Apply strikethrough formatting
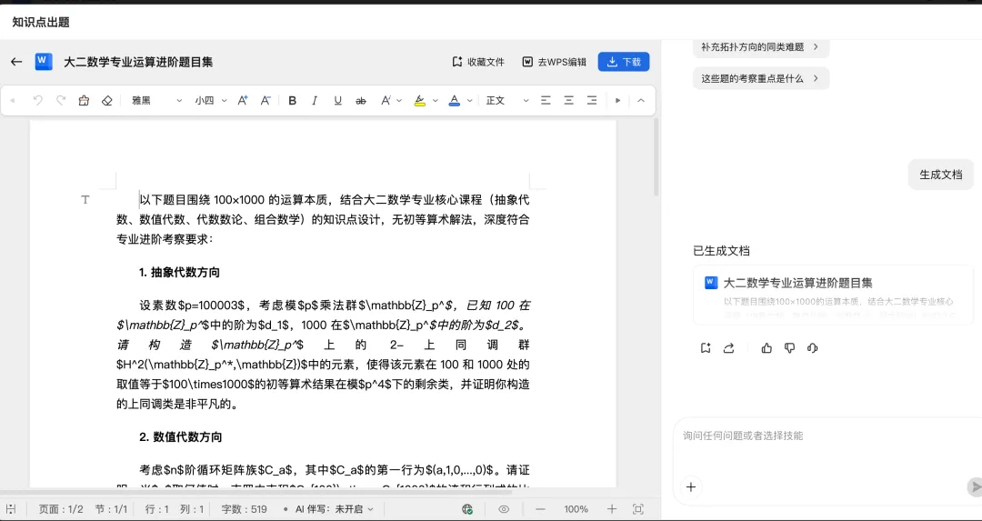This screenshot has width=982, height=521. [360, 100]
